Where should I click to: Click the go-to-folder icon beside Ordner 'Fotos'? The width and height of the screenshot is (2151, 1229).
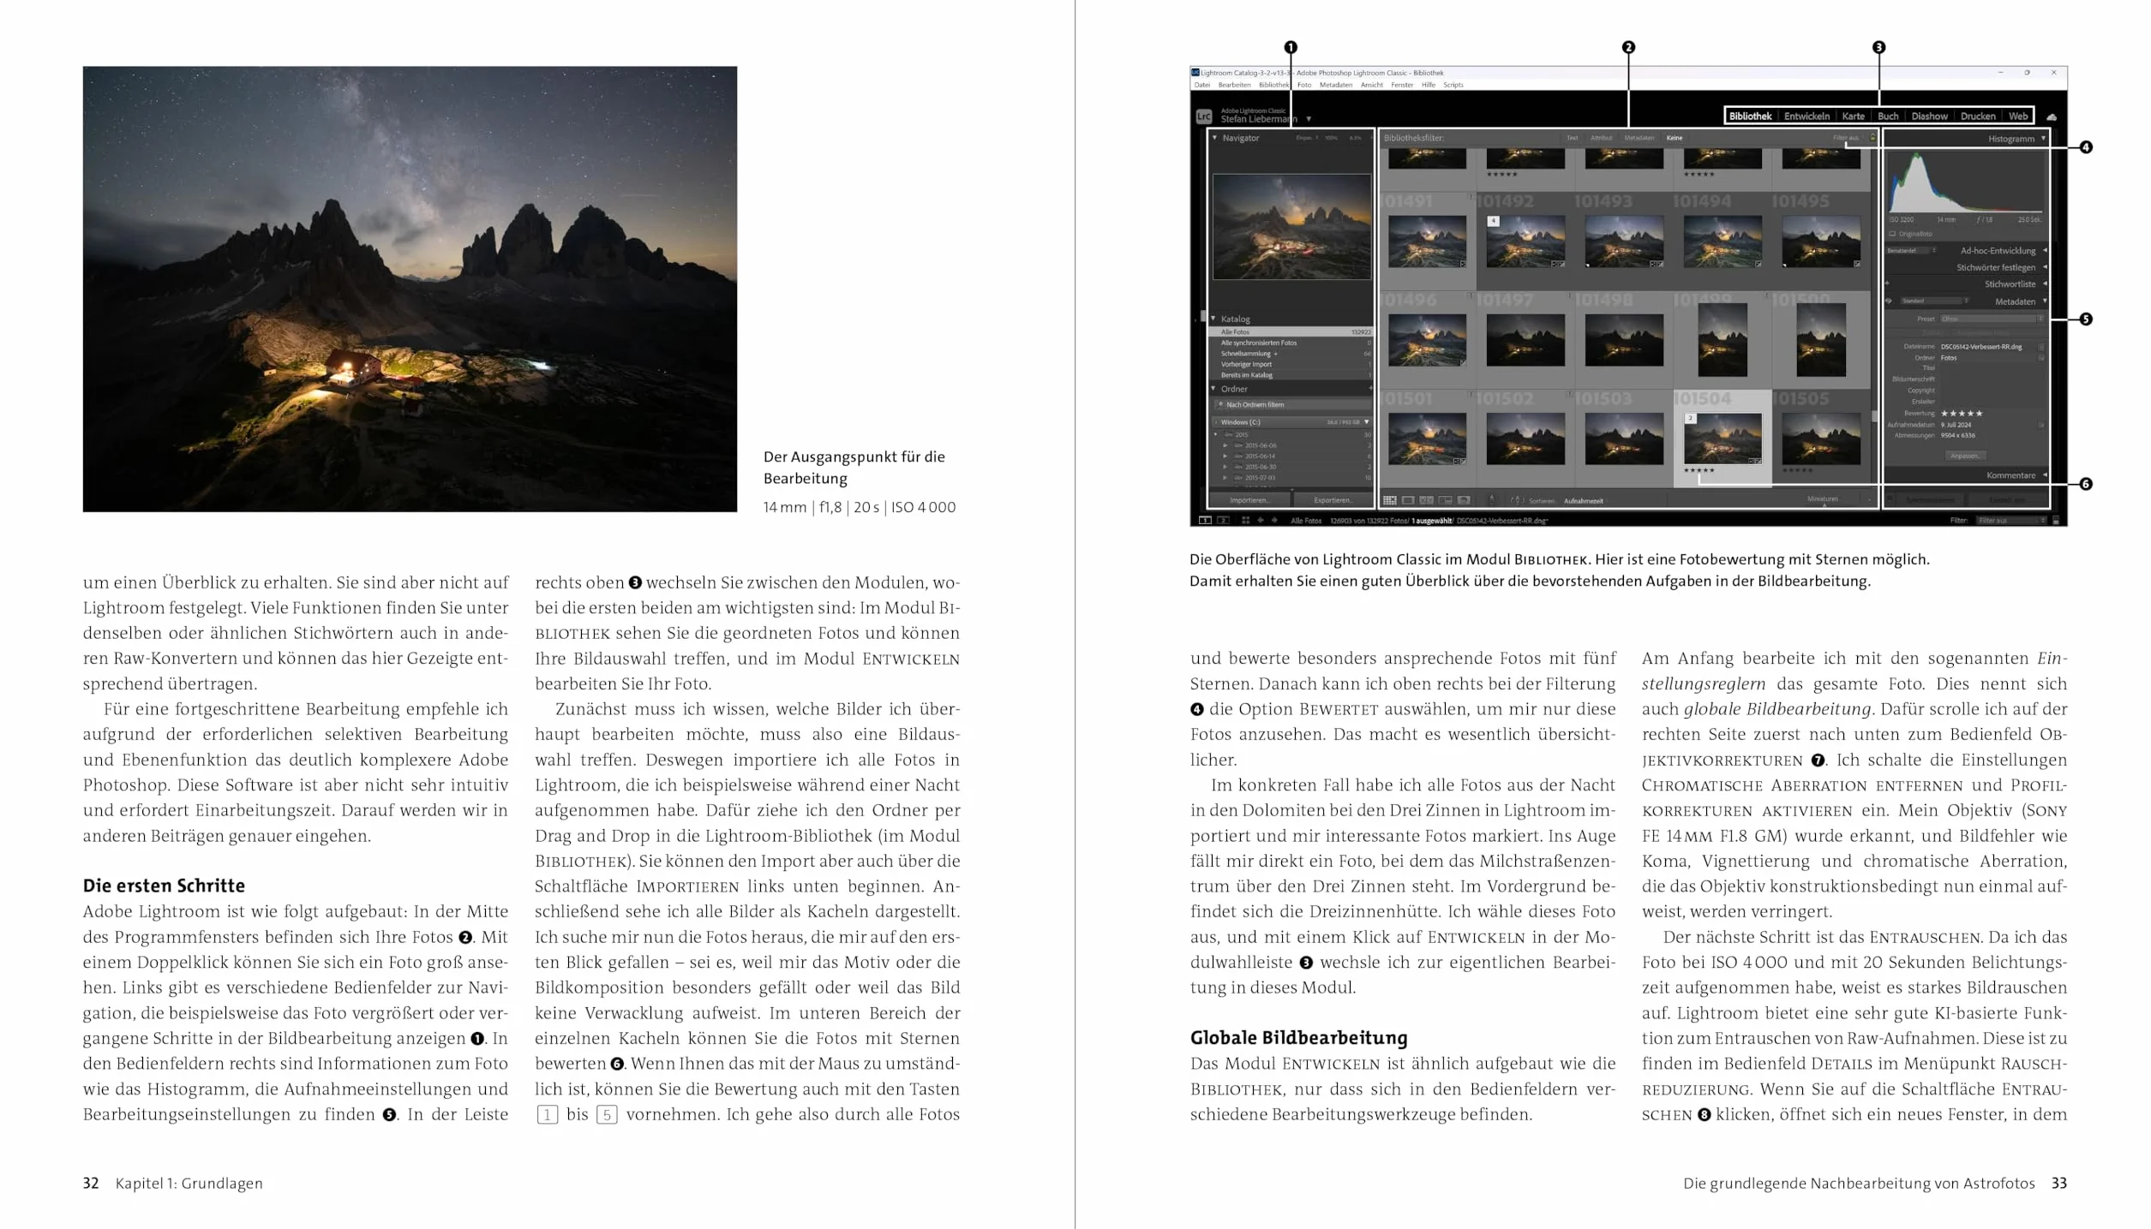pyautogui.click(x=2041, y=358)
